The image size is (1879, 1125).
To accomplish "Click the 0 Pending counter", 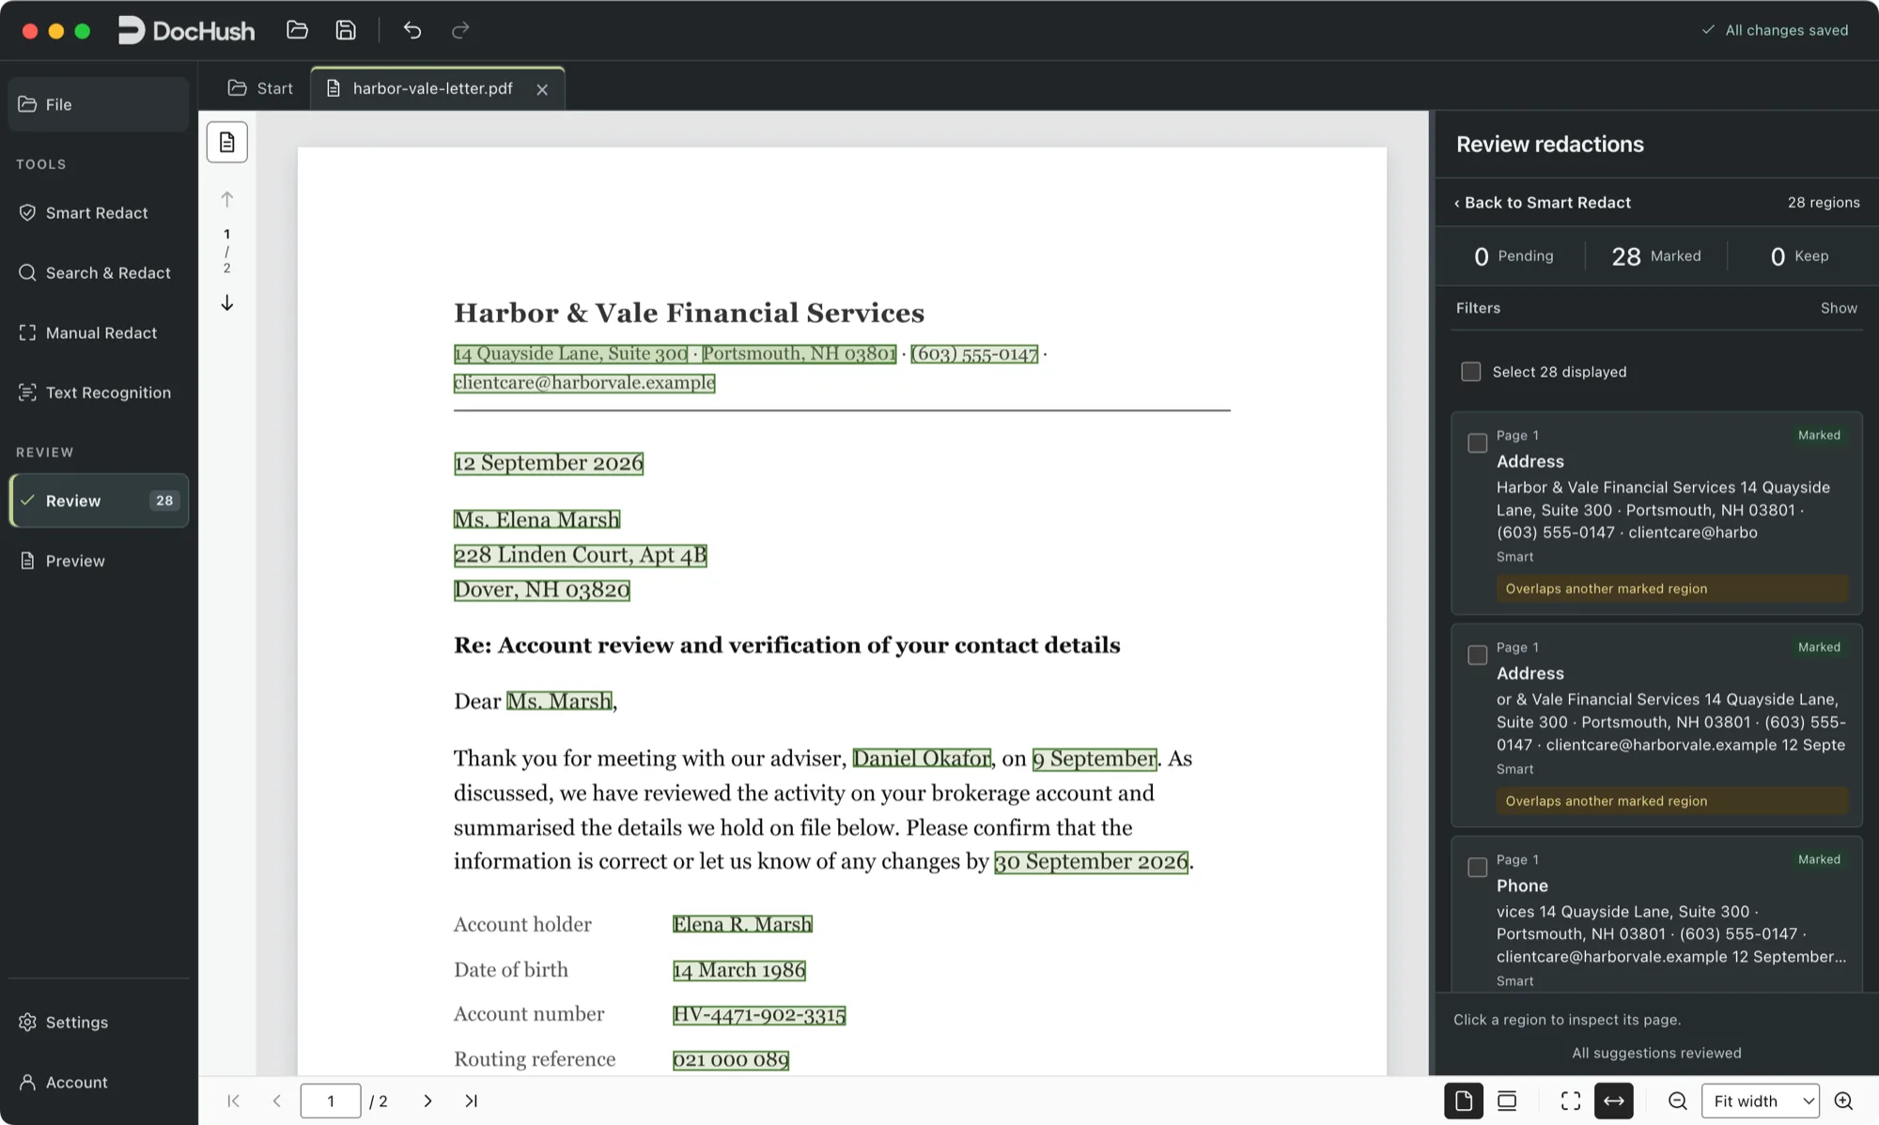I will 1514,256.
